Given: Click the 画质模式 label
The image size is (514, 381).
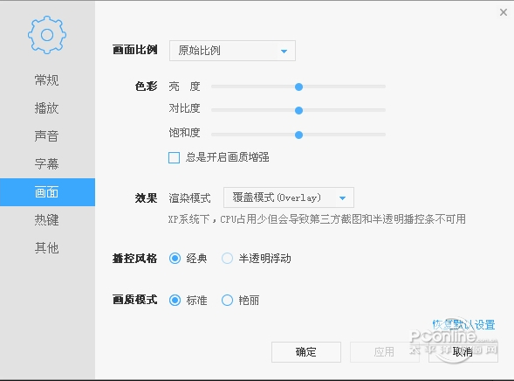Looking at the screenshot, I should pyautogui.click(x=134, y=300).
